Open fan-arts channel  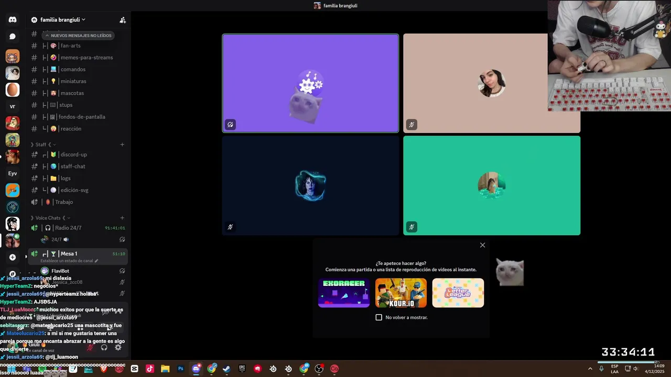click(78, 46)
